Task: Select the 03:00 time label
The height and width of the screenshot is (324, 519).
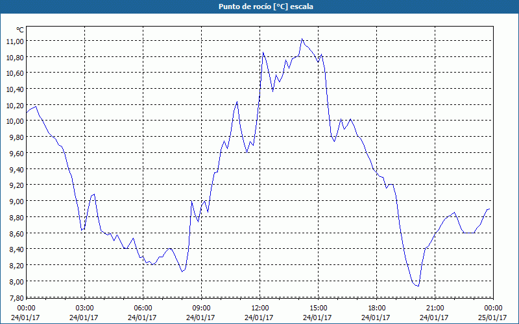Action: point(85,308)
